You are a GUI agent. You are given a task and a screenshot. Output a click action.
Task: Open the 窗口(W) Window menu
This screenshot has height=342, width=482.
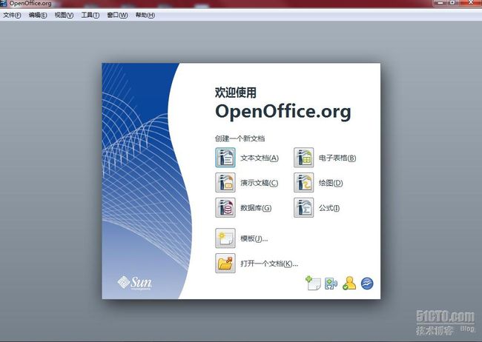pos(117,15)
